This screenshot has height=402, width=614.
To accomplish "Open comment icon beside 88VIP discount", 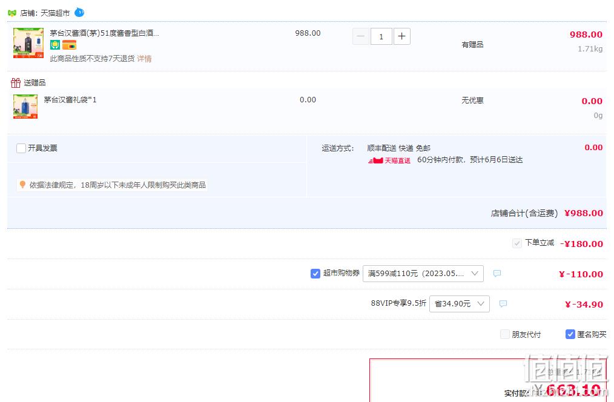I will [x=503, y=304].
